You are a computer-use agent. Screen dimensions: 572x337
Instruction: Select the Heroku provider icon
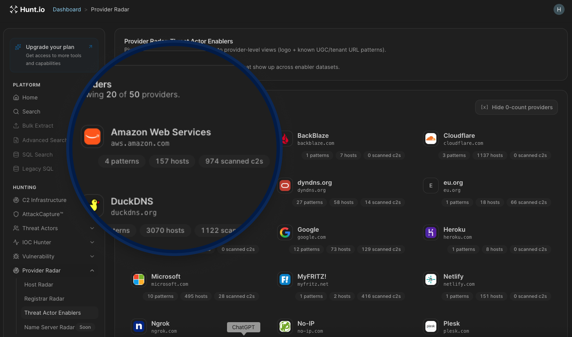[431, 232]
